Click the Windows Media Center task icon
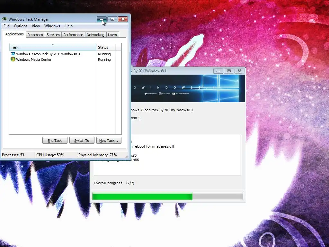Image resolution: width=329 pixels, height=247 pixels. click(x=13, y=59)
